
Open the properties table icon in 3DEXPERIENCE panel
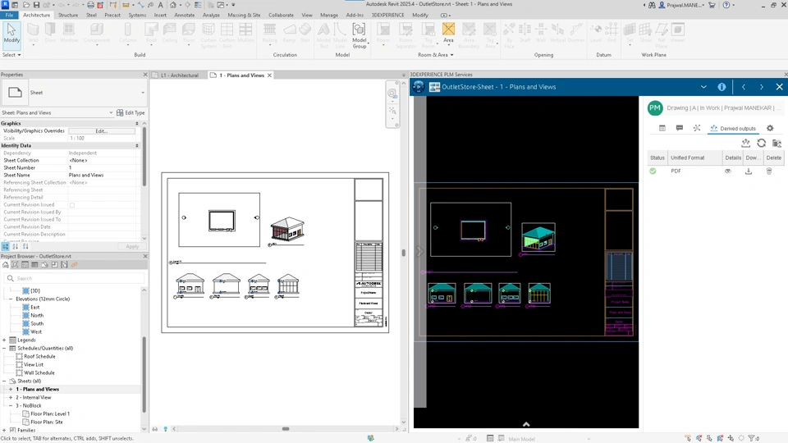662,128
